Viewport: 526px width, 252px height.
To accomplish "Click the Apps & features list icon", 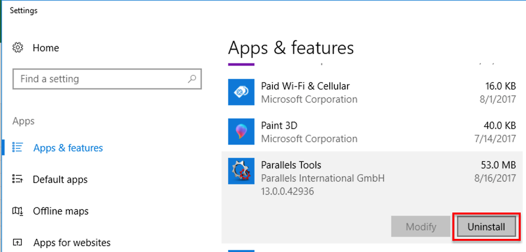I will click(x=17, y=147).
